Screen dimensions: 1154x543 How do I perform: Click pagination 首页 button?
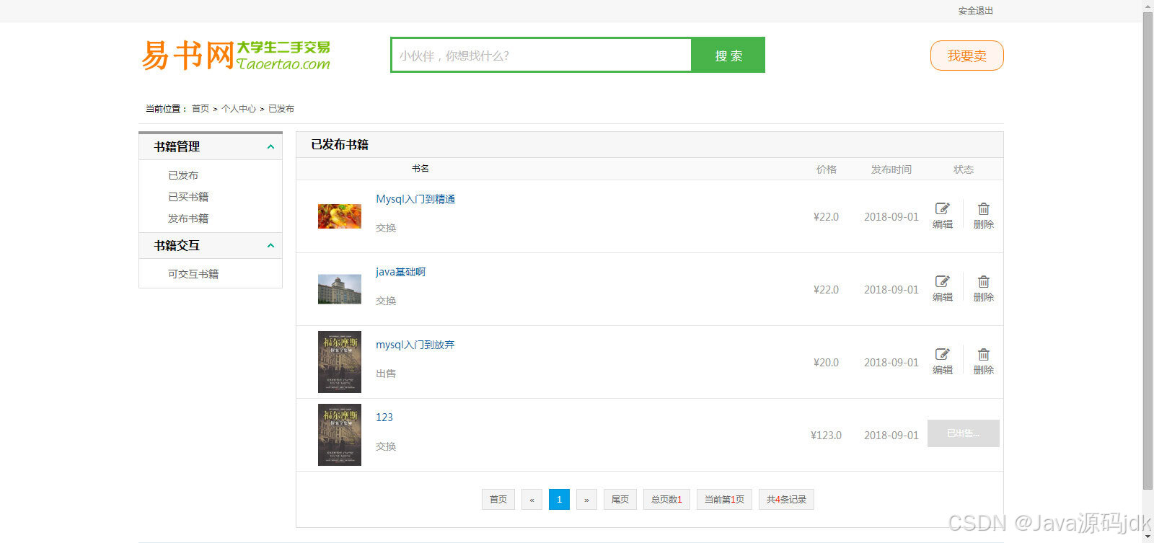pos(498,500)
